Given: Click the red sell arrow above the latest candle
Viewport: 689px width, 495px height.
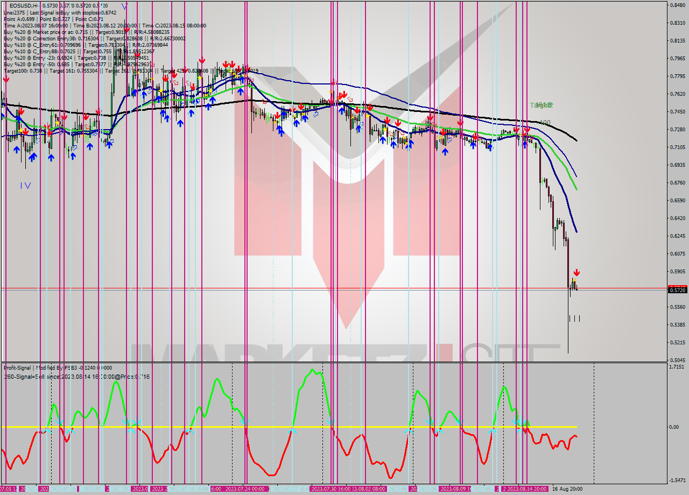Looking at the screenshot, I should tap(576, 273).
